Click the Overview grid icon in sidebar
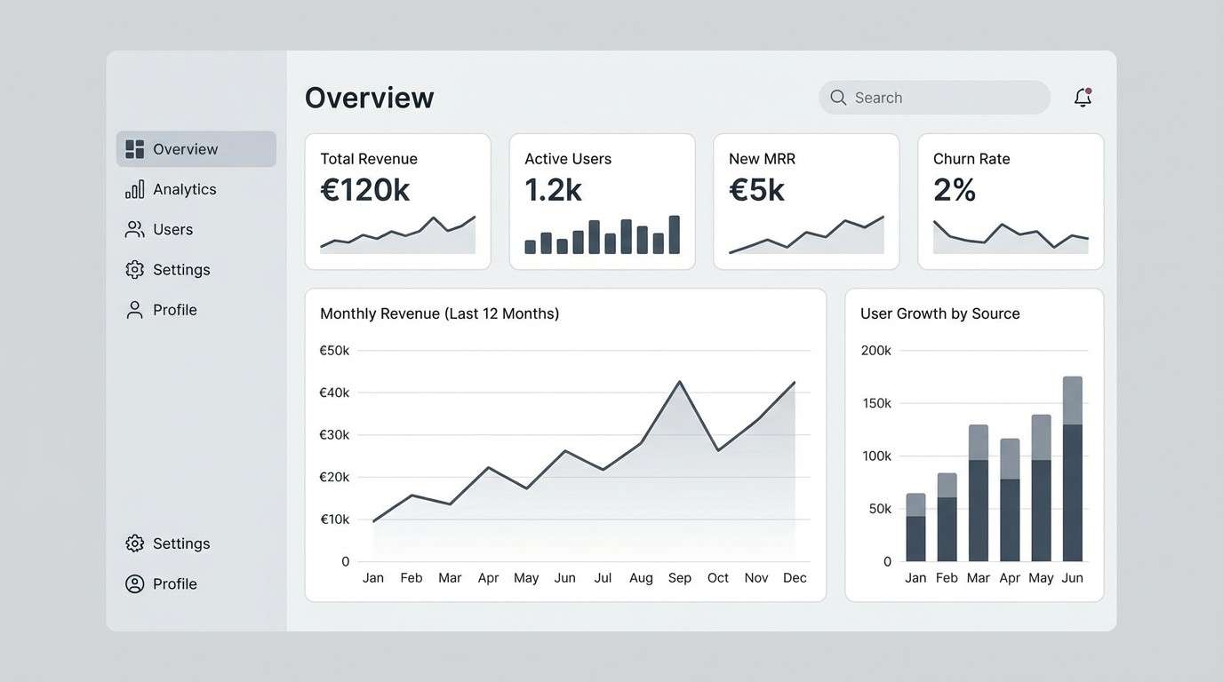Screen dimensions: 1223x682 pyautogui.click(x=134, y=148)
